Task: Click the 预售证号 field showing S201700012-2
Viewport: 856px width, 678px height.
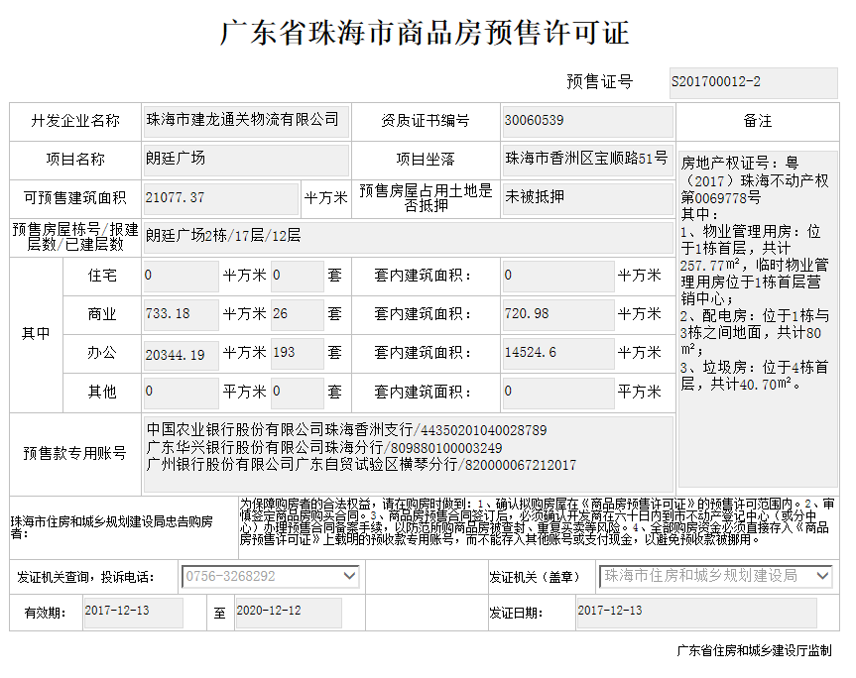Action: pos(753,82)
